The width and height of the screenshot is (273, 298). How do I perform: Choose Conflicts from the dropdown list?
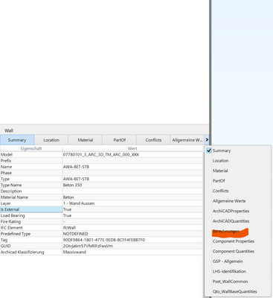click(x=220, y=191)
